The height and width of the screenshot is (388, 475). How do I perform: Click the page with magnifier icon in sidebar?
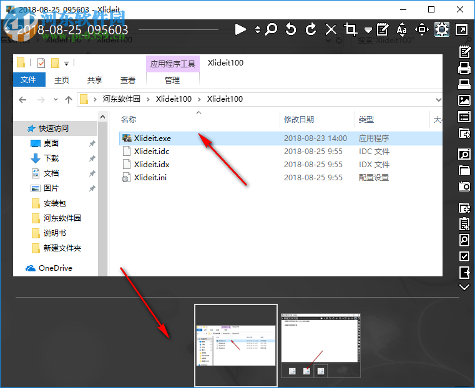464,240
